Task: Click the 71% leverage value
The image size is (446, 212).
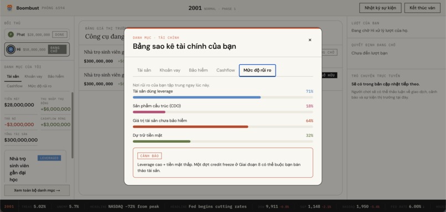Action: (x=309, y=91)
